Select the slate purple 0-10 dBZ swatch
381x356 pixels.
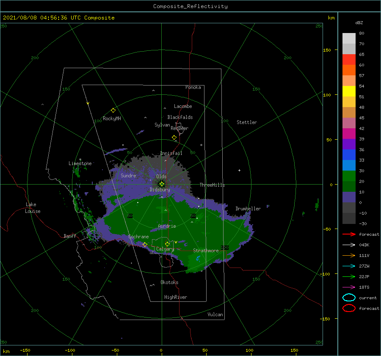click(x=349, y=197)
